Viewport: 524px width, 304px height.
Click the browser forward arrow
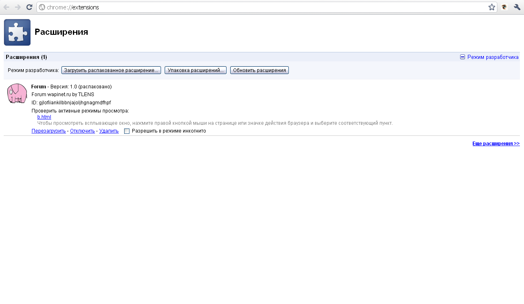coord(18,7)
